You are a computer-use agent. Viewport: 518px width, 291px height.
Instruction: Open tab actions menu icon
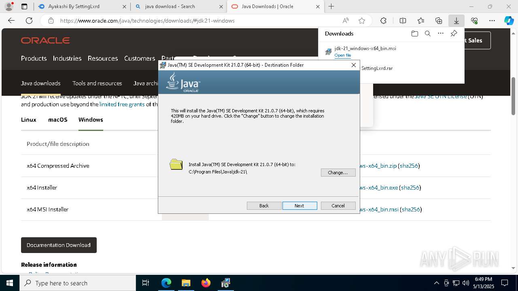click(24, 6)
